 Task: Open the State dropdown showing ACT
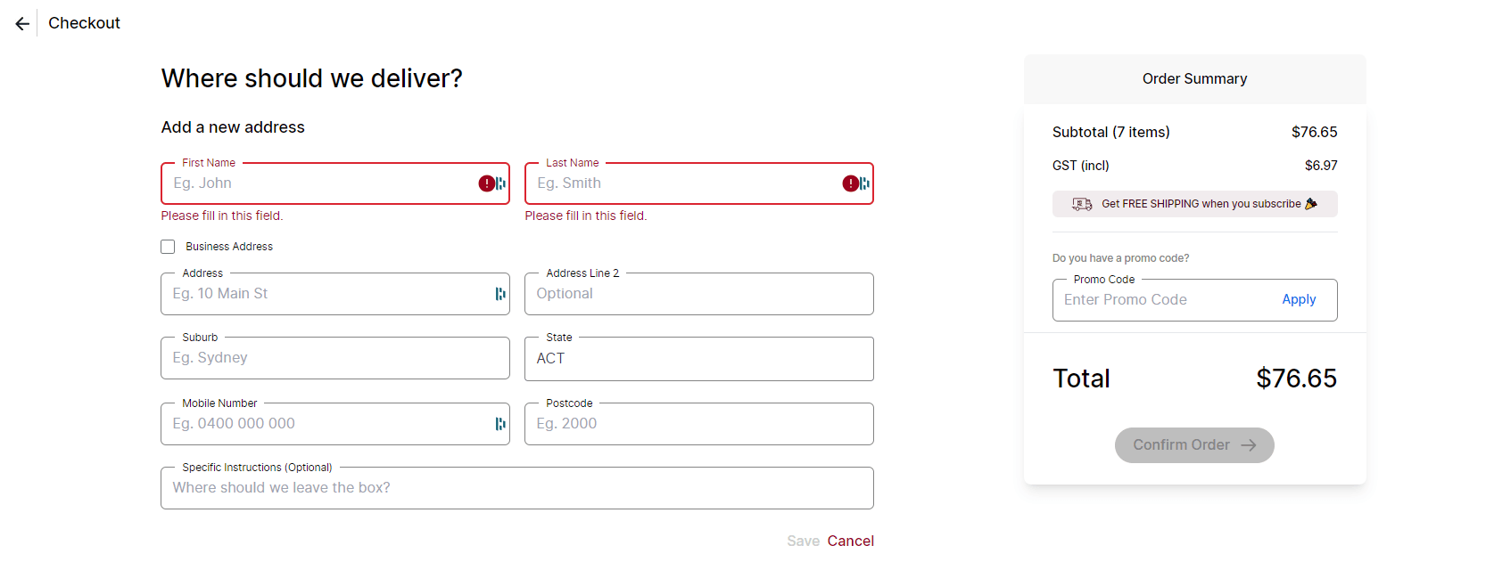pos(698,359)
